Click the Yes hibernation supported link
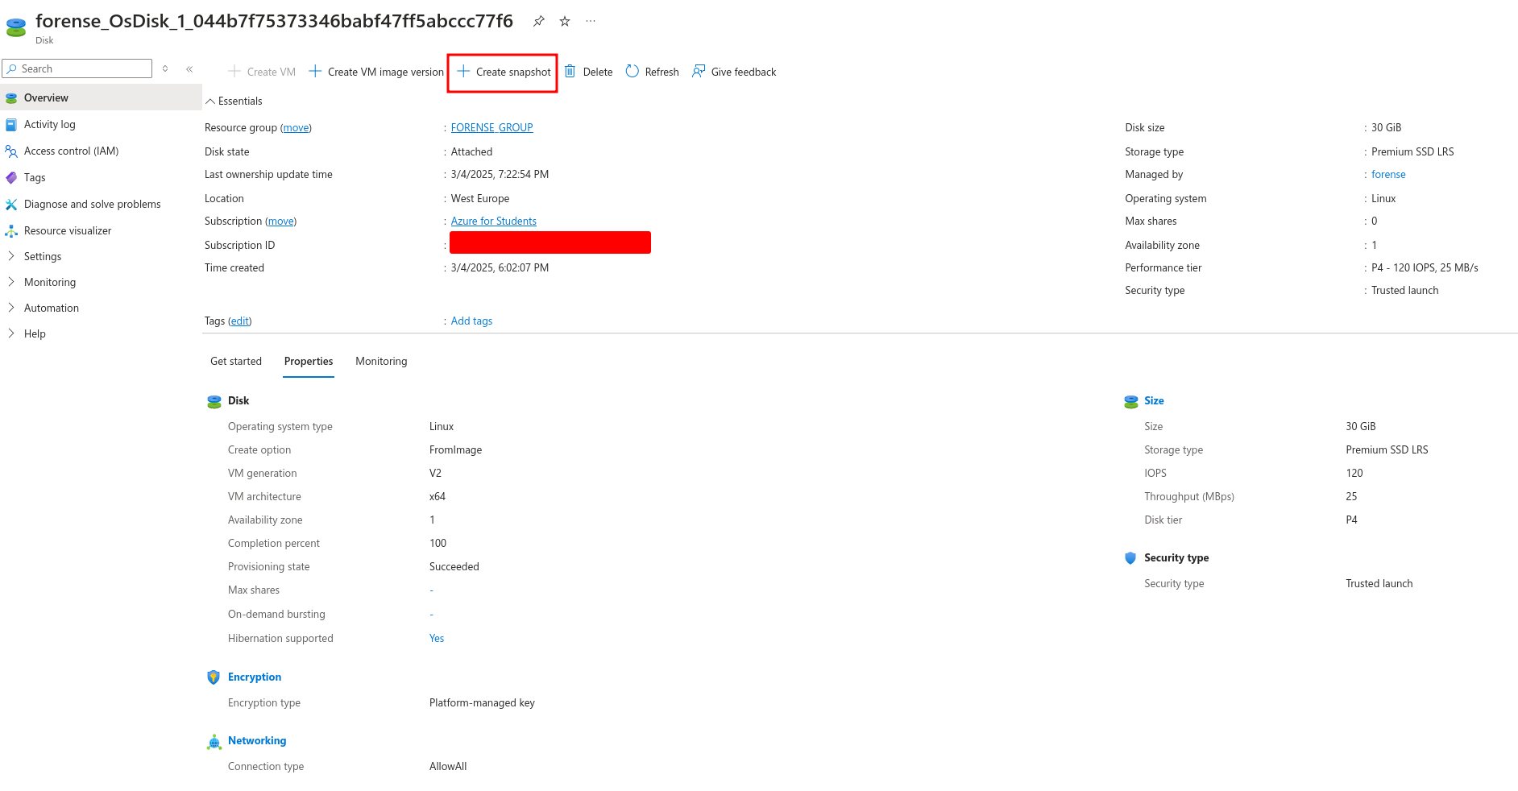The image size is (1518, 791). pos(437,638)
